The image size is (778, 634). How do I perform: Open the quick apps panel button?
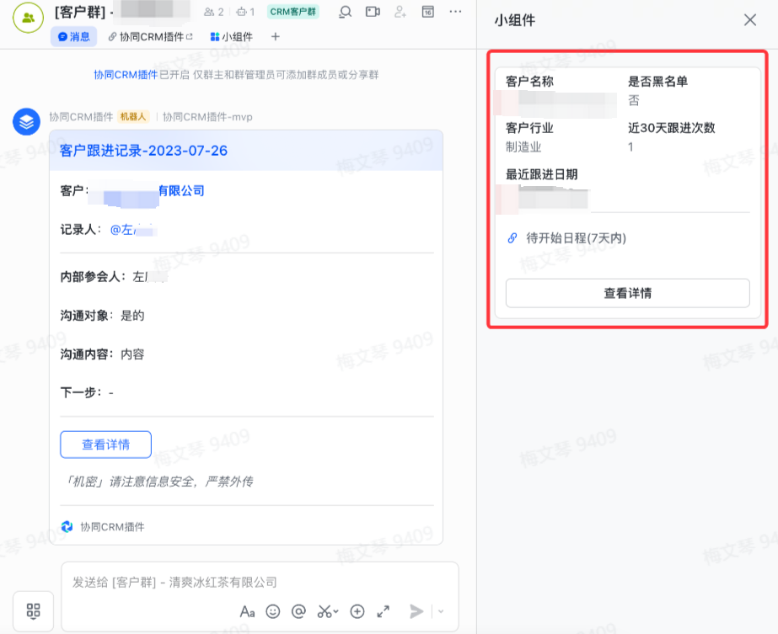[34, 610]
